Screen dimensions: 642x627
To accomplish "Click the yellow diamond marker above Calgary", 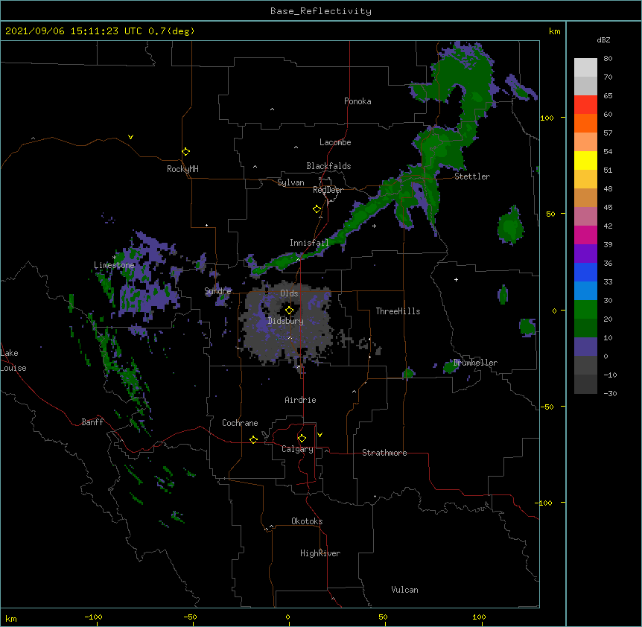I will tap(302, 439).
